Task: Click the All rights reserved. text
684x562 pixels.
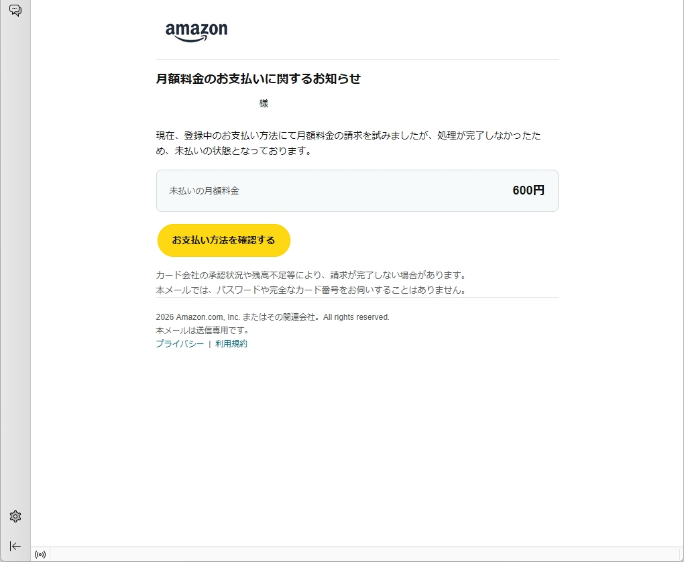Action: click(356, 317)
